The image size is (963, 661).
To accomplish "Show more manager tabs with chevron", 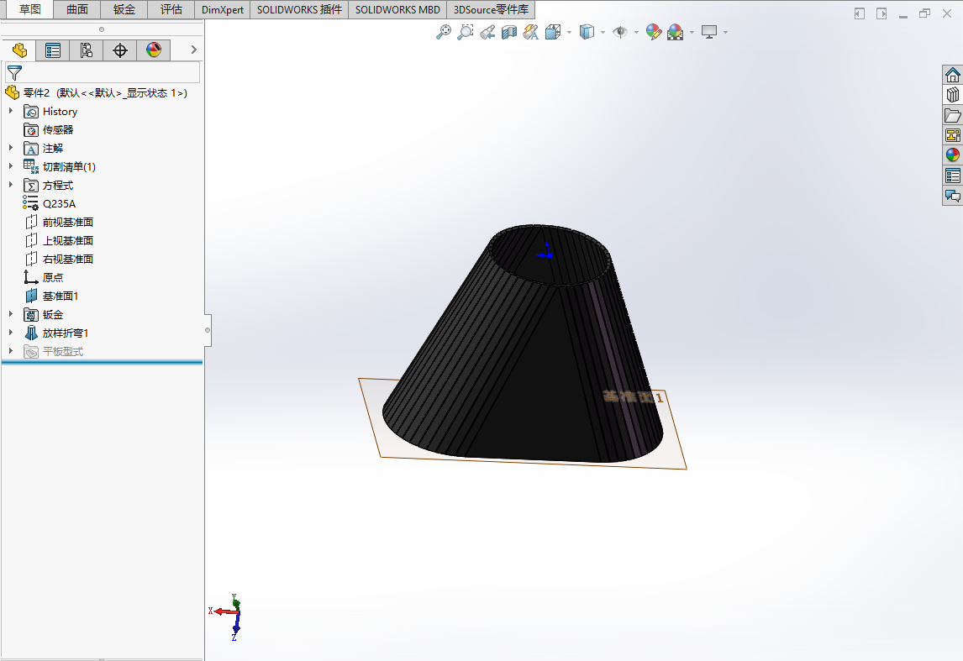I will (193, 50).
